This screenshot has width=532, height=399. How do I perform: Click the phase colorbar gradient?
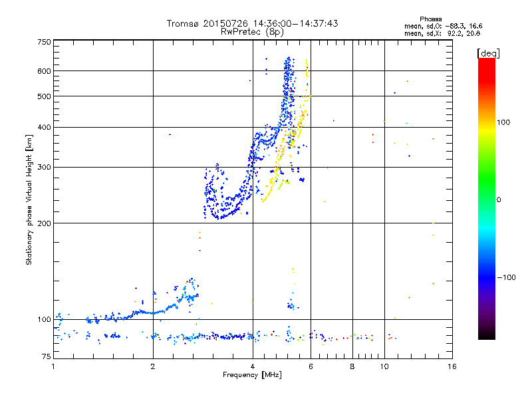tap(487, 199)
